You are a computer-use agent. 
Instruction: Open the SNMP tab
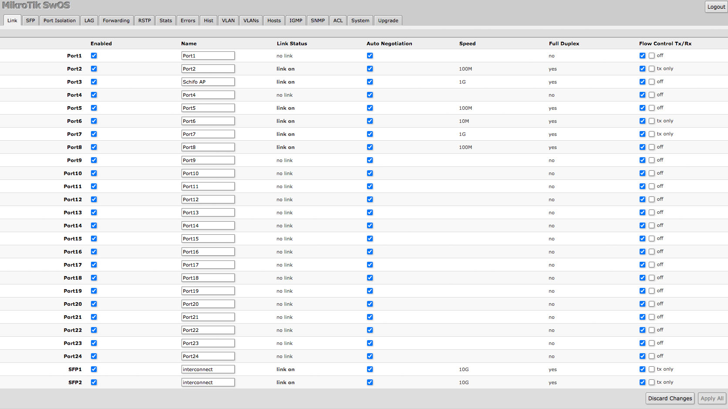point(318,20)
